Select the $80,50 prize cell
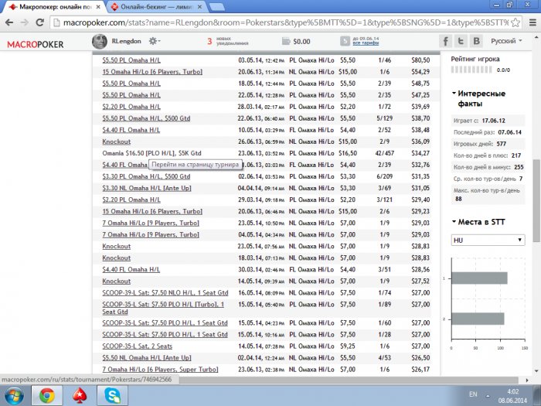Image resolution: width=541 pixels, height=406 pixels. pyautogui.click(x=420, y=60)
